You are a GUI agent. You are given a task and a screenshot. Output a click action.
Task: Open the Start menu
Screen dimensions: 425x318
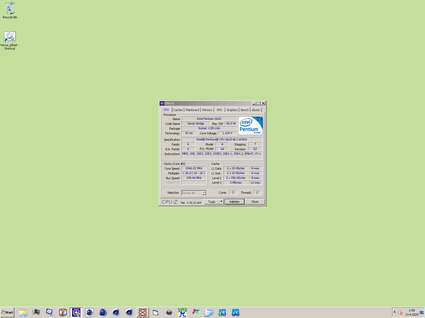[x=7, y=312]
